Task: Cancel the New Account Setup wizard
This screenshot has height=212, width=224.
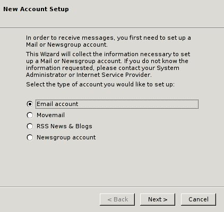Action: [x=199, y=199]
